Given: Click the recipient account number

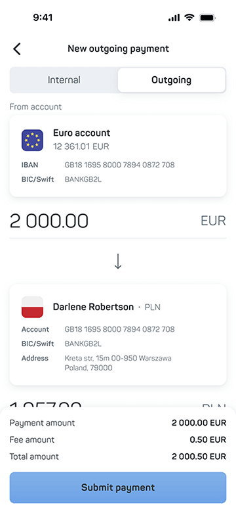Looking at the screenshot, I should 119,329.
